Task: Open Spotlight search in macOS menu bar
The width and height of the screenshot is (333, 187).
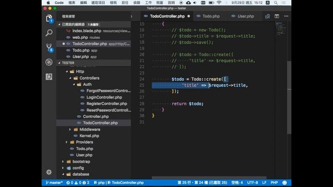Action: [276, 3]
